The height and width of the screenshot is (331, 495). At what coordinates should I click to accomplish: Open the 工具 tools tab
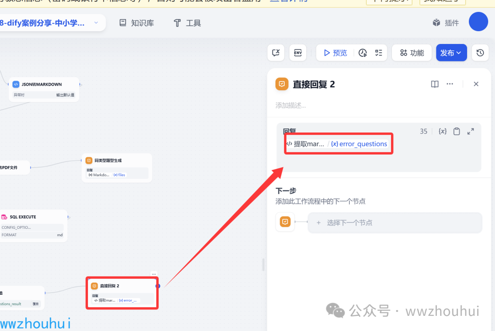(187, 23)
